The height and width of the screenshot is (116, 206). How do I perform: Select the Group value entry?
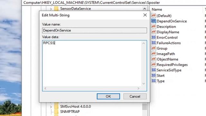(162, 48)
